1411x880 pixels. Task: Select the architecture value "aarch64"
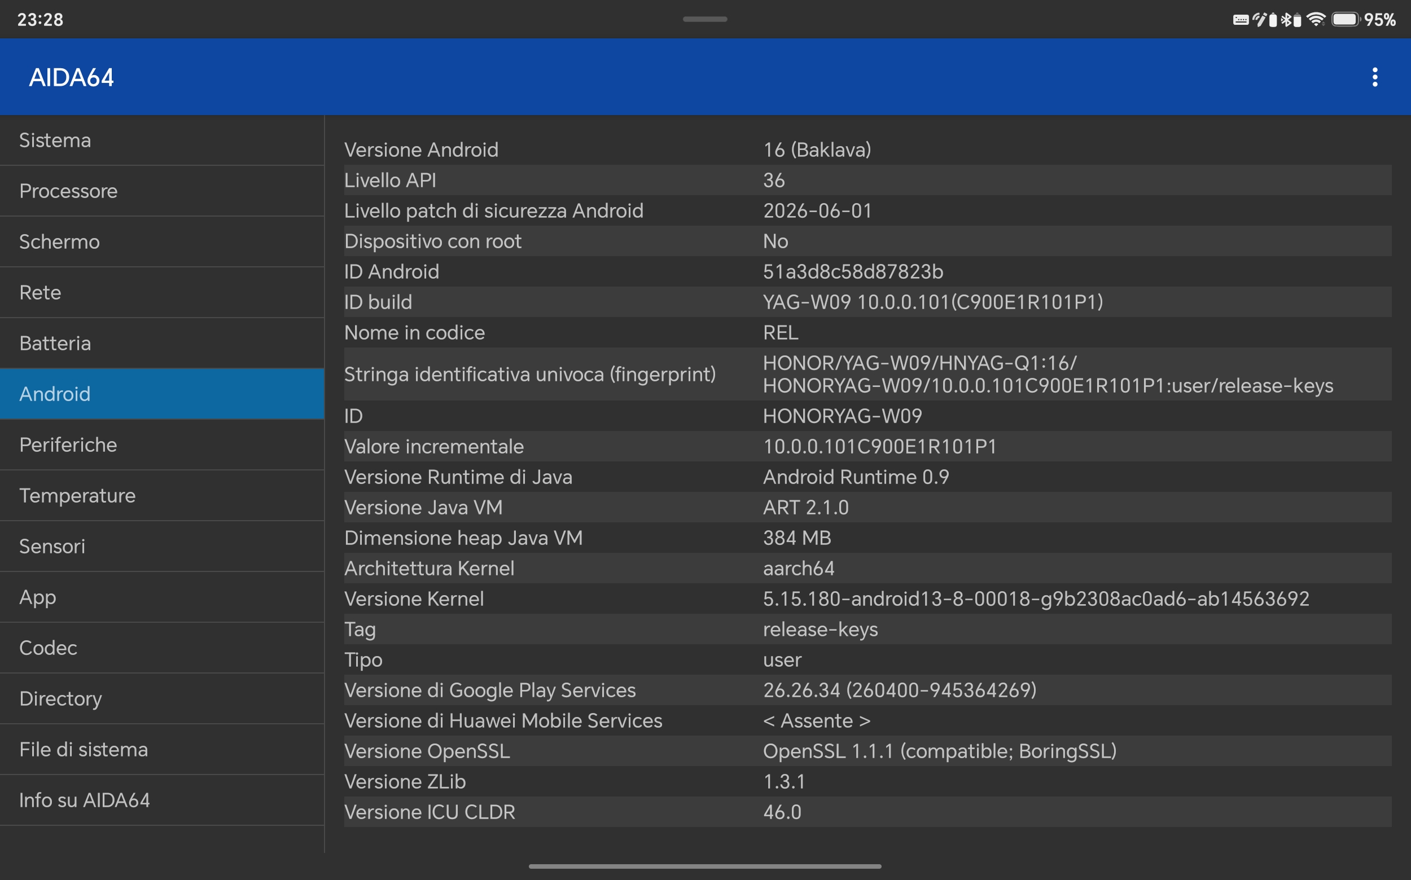click(799, 568)
